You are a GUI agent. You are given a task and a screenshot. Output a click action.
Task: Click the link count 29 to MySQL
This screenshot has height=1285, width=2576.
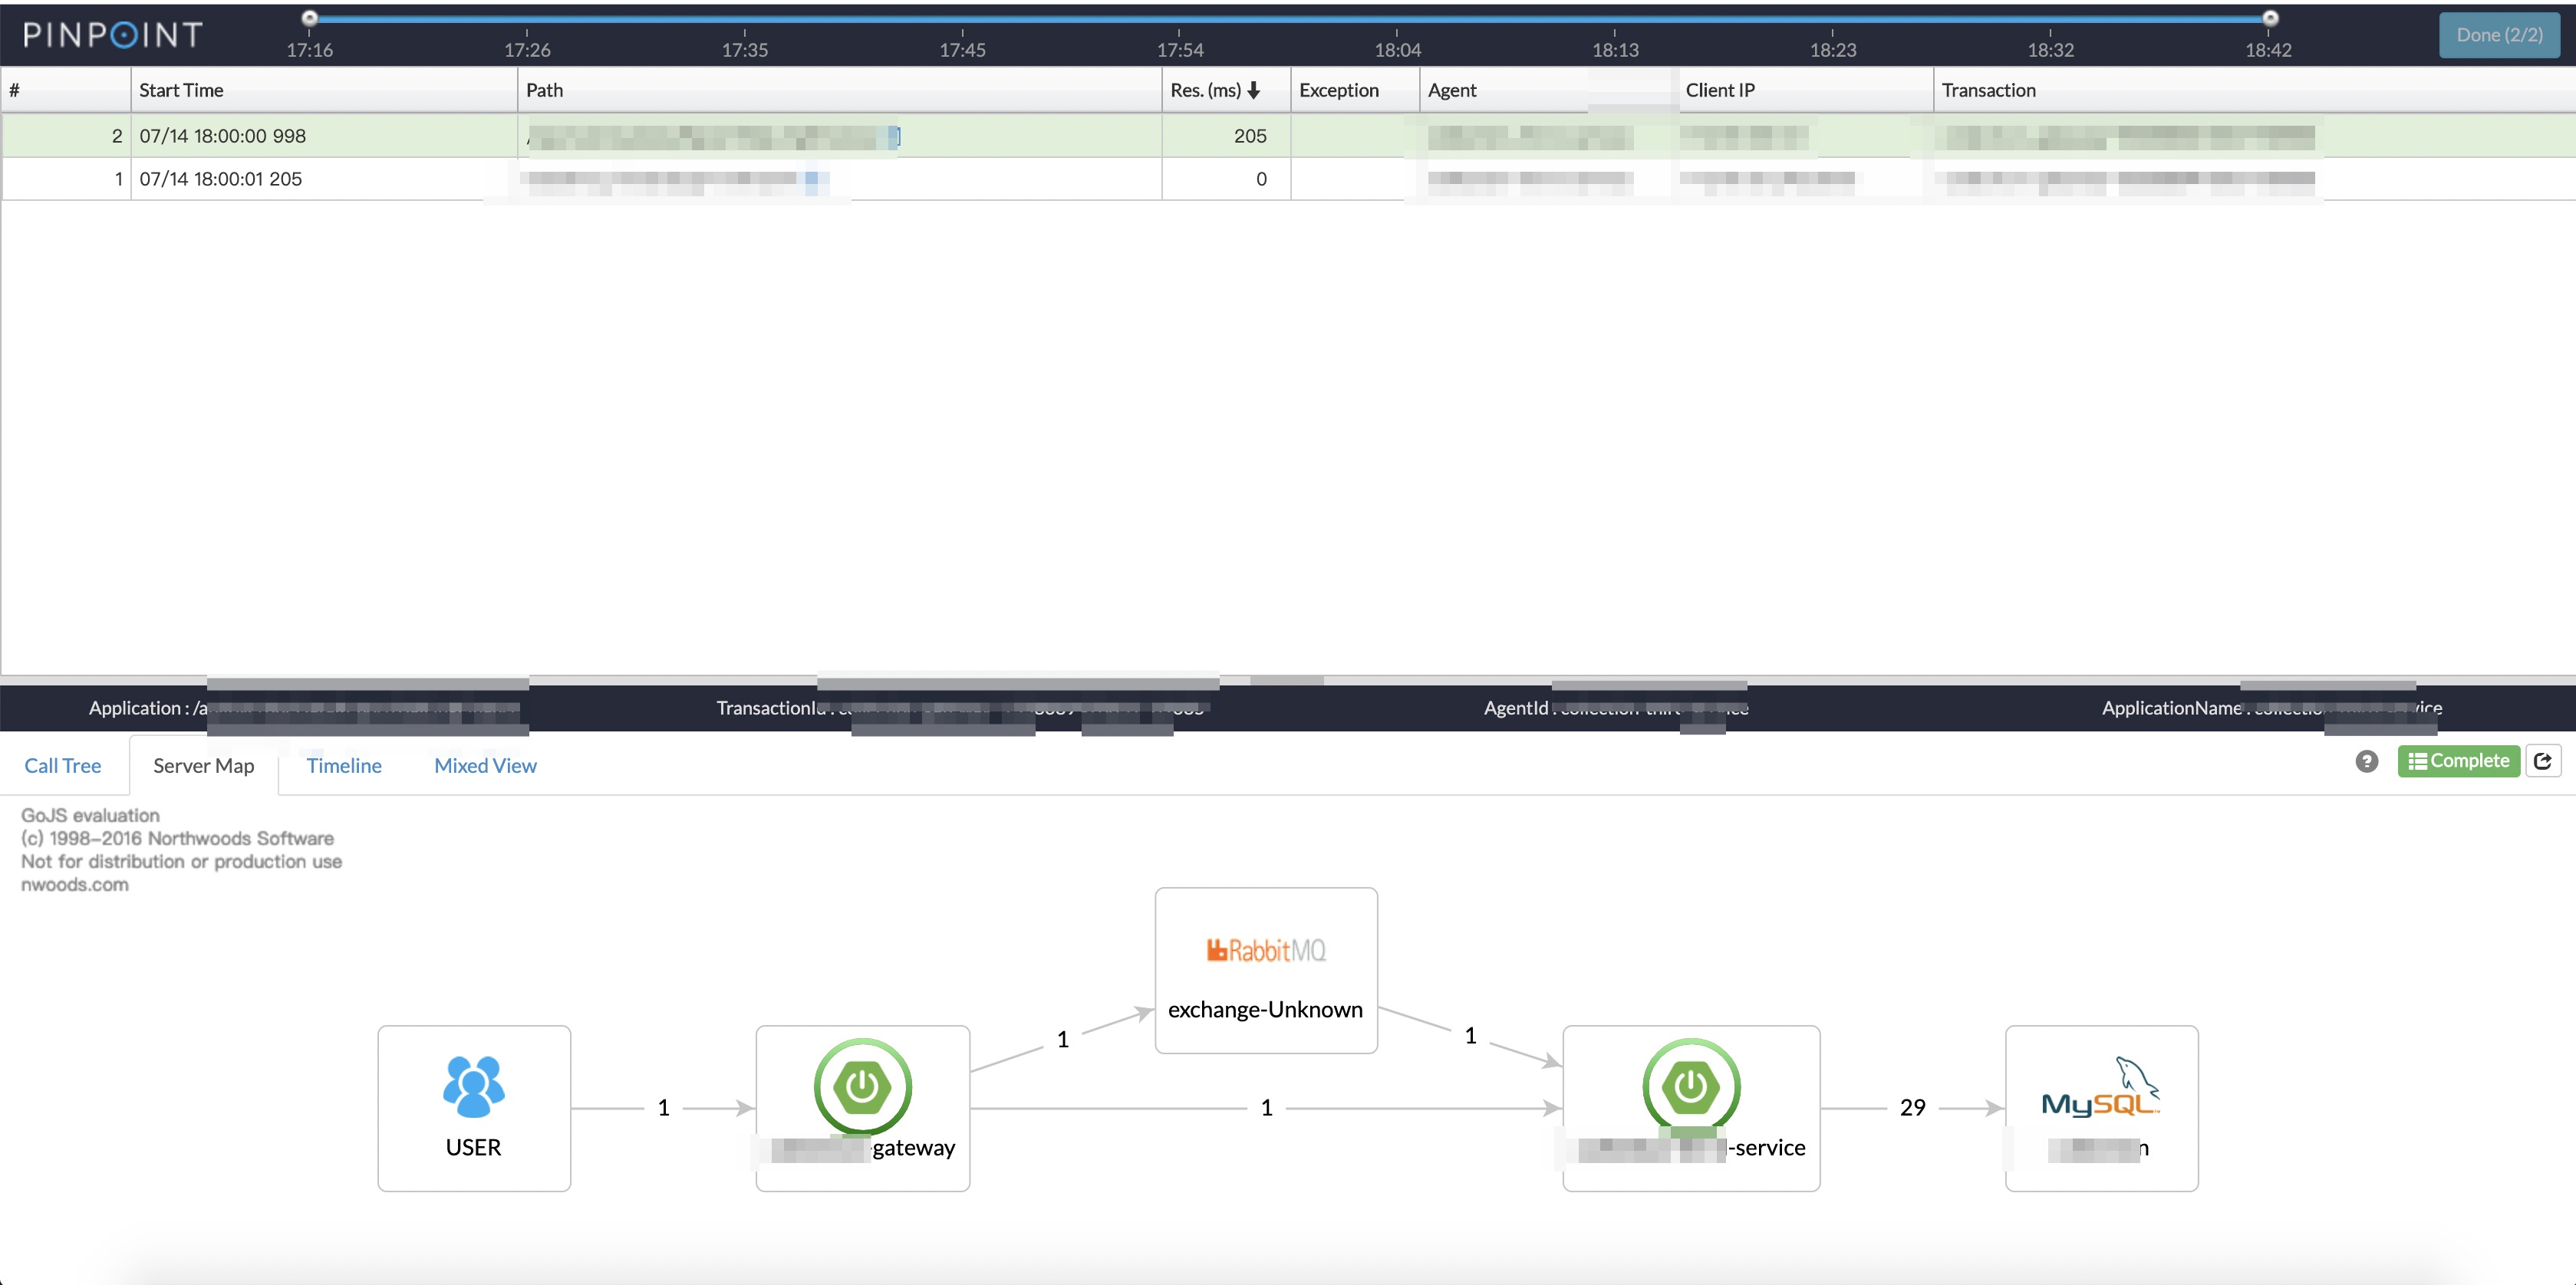point(1912,1107)
